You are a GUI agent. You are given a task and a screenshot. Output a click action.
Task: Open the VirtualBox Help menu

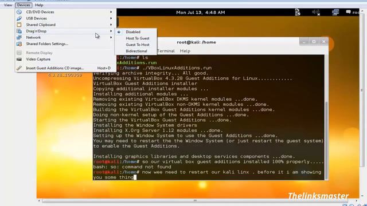pyautogui.click(x=39, y=5)
